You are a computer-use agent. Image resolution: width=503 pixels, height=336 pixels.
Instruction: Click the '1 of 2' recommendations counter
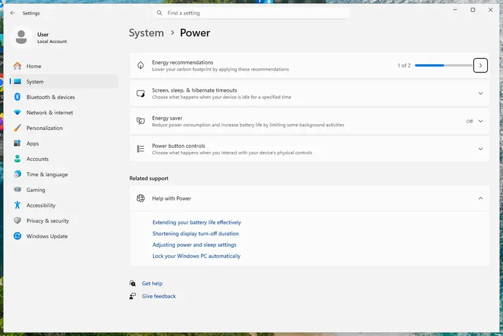coord(404,66)
